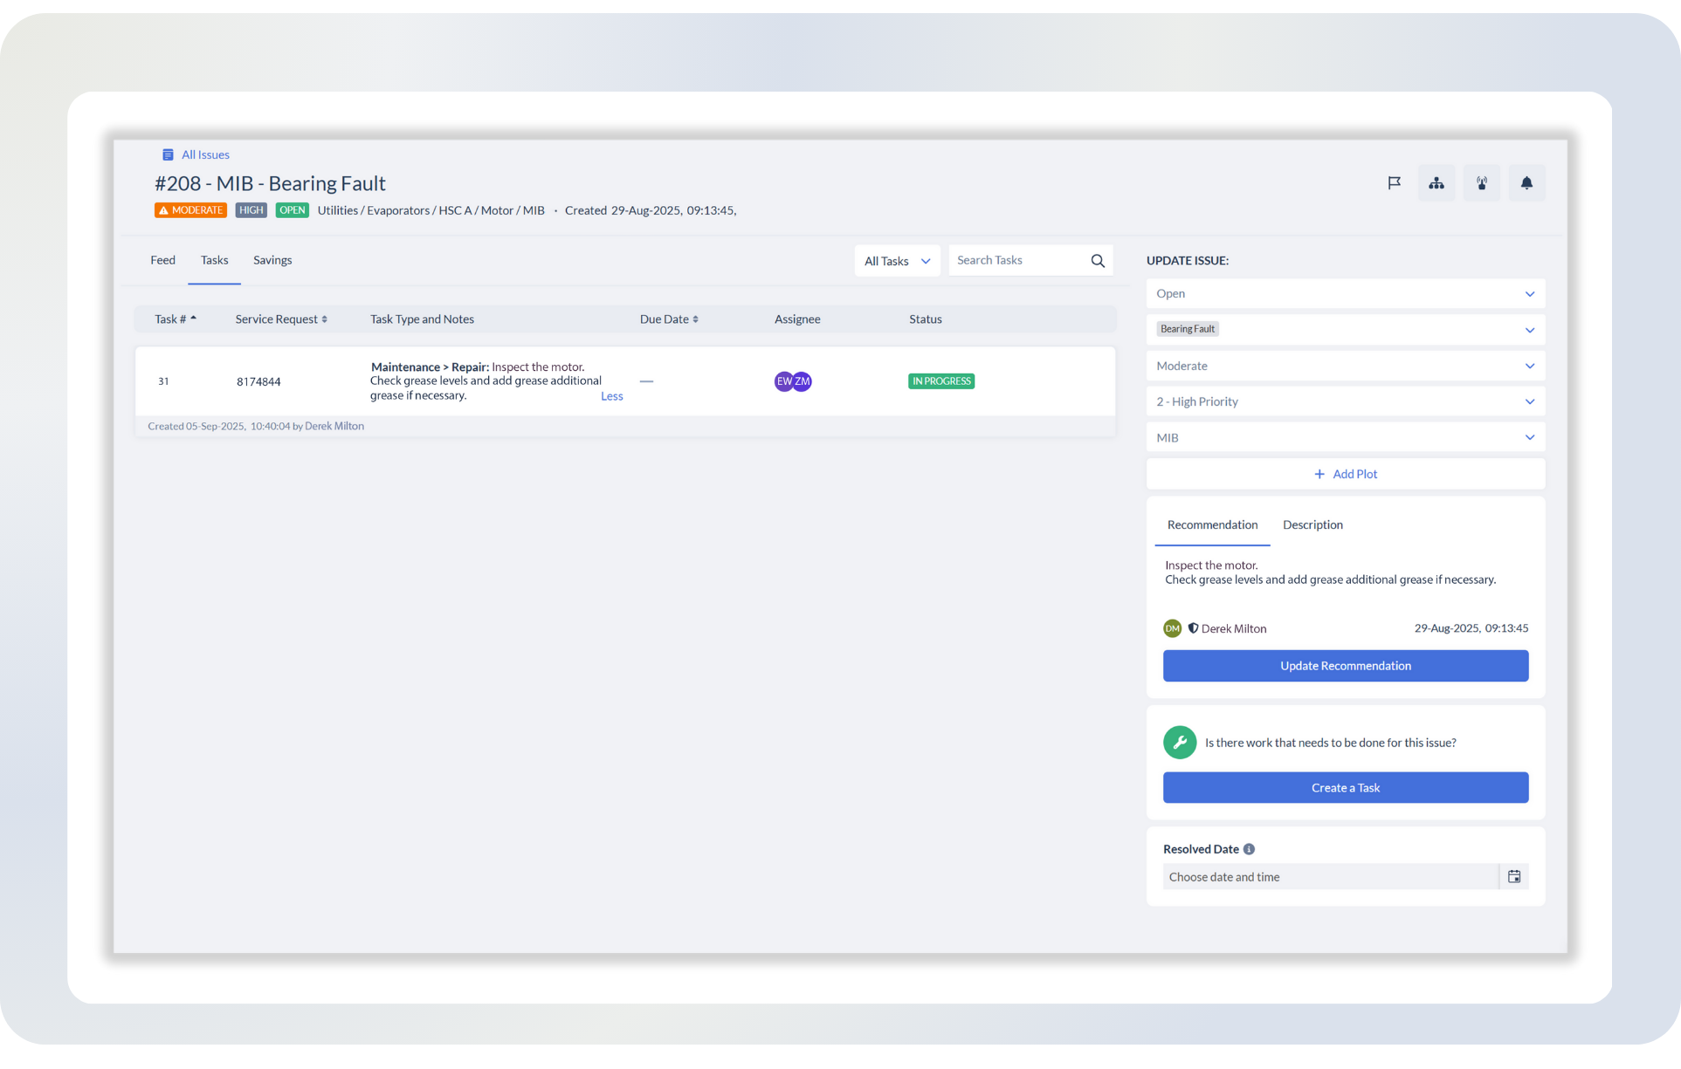Switch to the Feed tab

point(162,260)
